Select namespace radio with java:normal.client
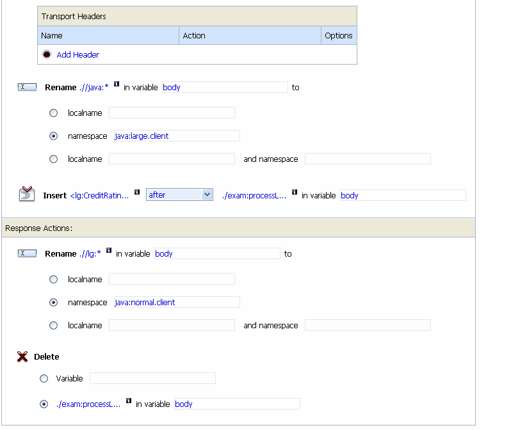 53,303
